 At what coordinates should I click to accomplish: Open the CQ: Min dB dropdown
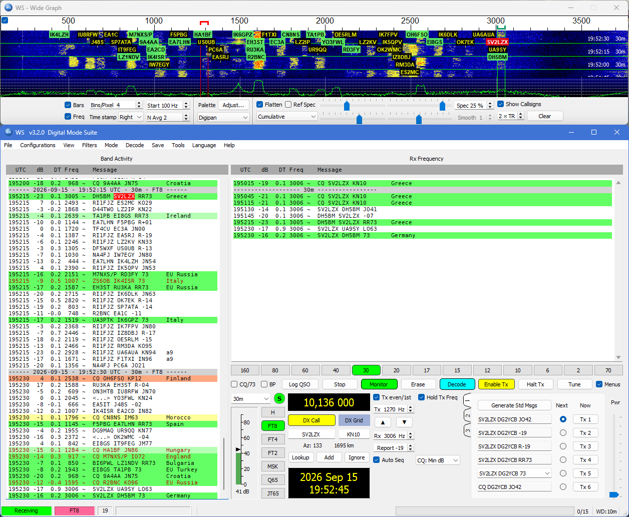click(x=438, y=460)
